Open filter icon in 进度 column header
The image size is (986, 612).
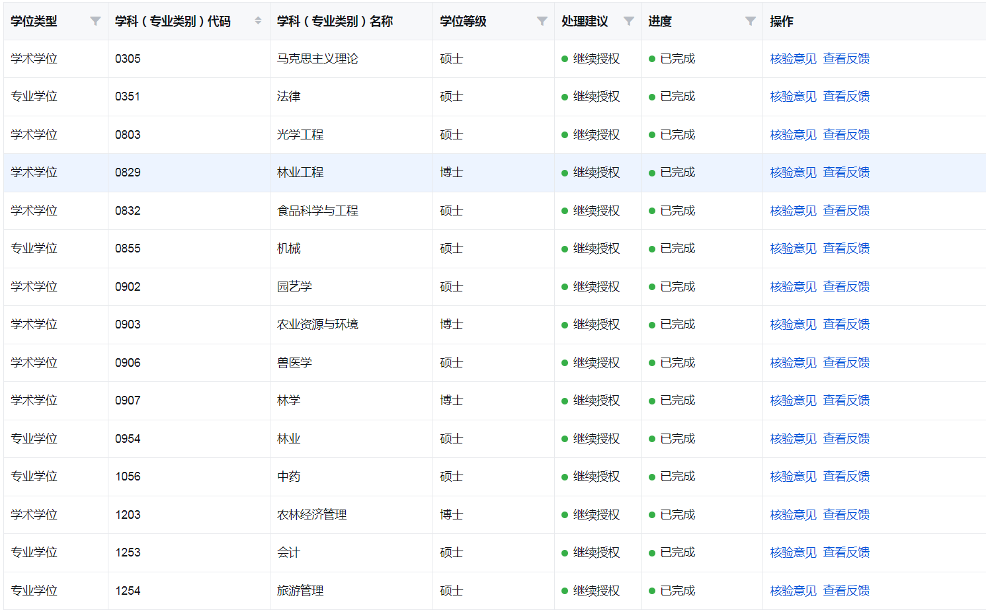point(751,21)
